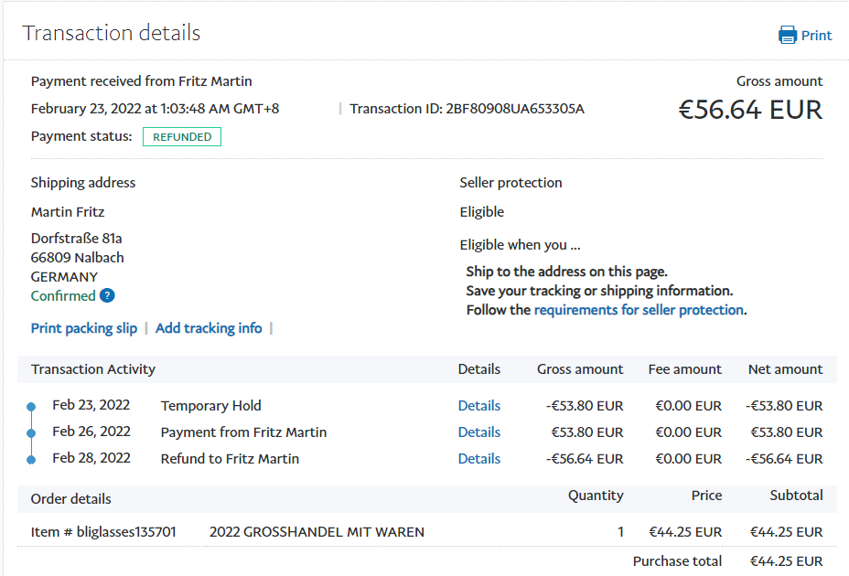Click the Dorfstraße 81a address line

pyautogui.click(x=77, y=239)
